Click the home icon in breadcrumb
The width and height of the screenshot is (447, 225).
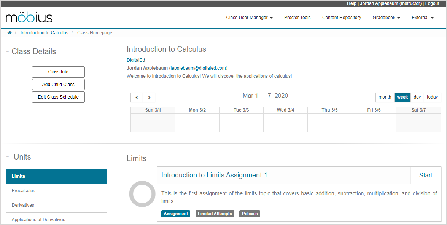pyautogui.click(x=10, y=33)
